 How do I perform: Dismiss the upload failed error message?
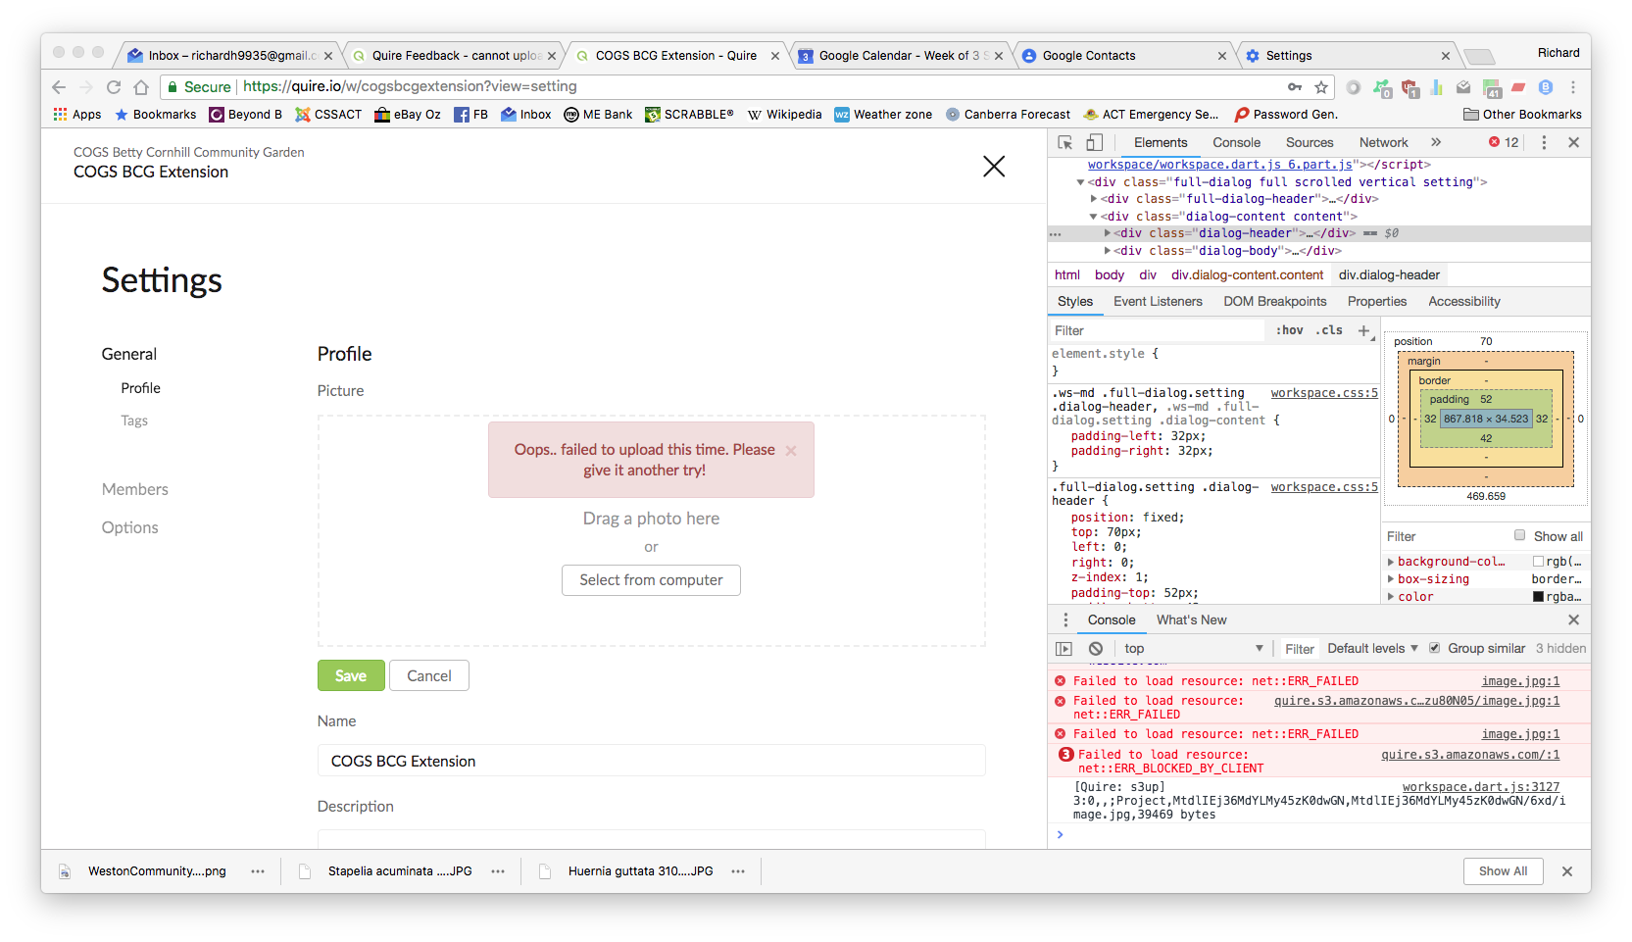(791, 451)
